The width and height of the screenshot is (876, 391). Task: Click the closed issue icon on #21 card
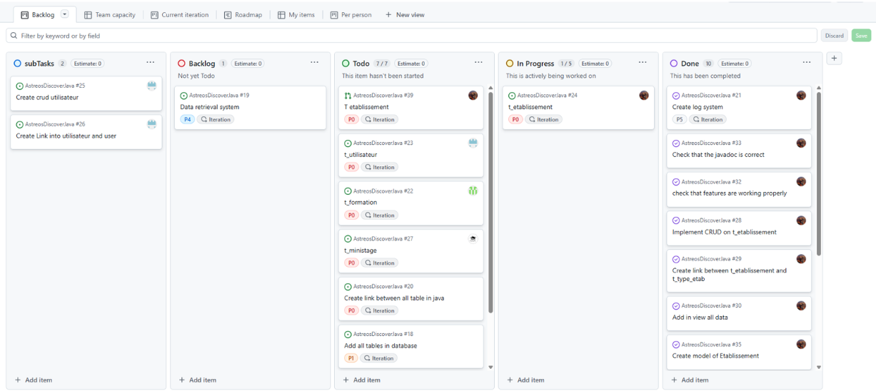coord(676,96)
